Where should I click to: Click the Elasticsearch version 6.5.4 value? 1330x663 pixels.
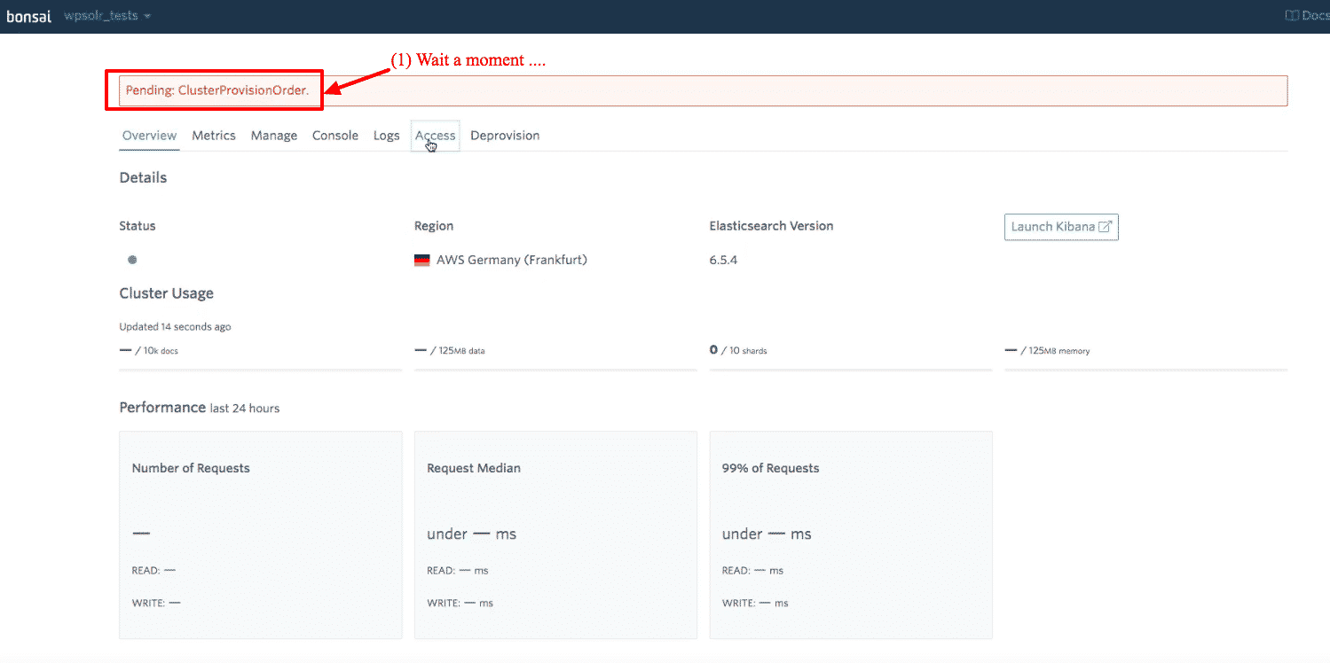point(724,260)
